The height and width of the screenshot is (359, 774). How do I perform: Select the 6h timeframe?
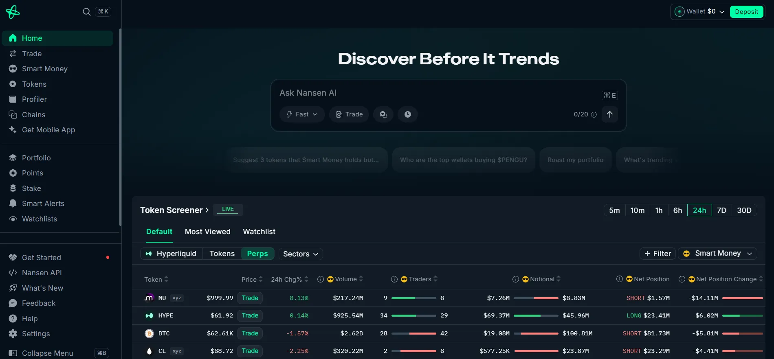point(677,210)
